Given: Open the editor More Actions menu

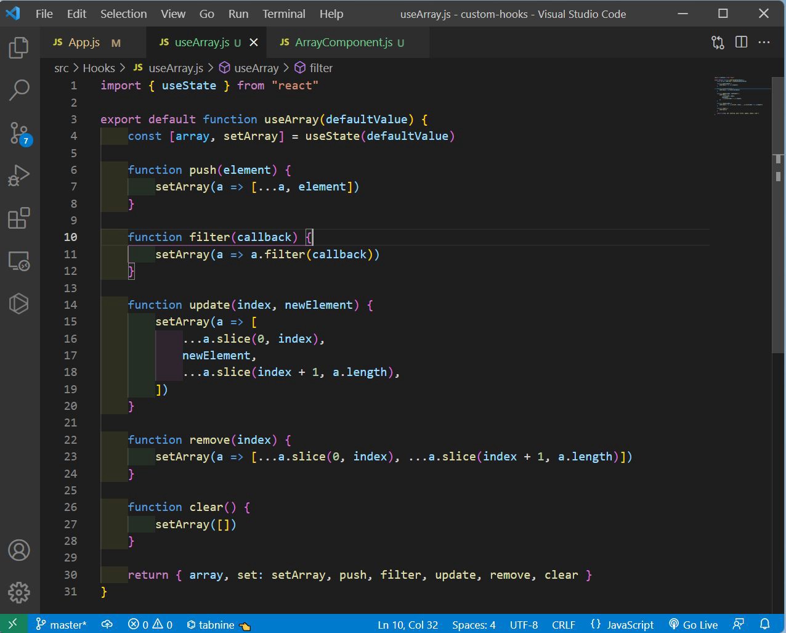Looking at the screenshot, I should click(x=764, y=43).
